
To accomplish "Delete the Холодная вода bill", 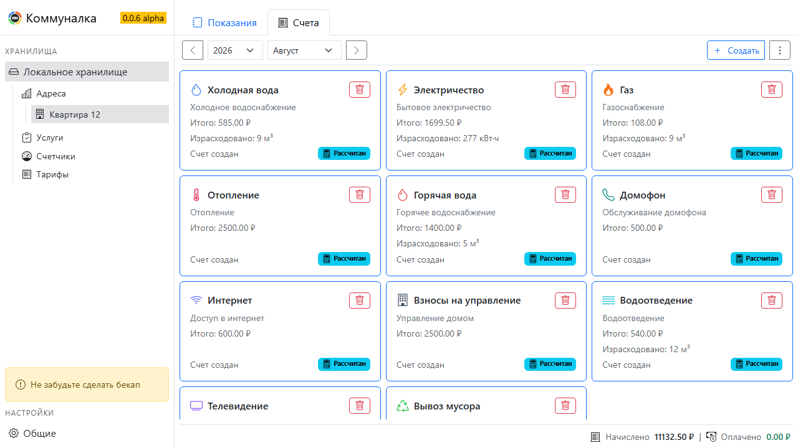I will coord(360,90).
